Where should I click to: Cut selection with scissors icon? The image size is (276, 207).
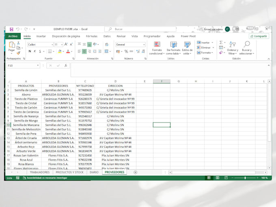coord(18,43)
